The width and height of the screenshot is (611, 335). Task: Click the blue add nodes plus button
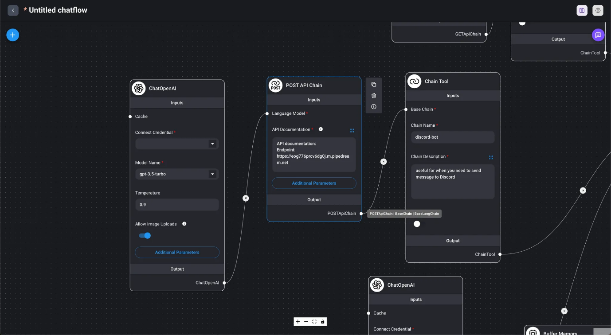click(13, 35)
